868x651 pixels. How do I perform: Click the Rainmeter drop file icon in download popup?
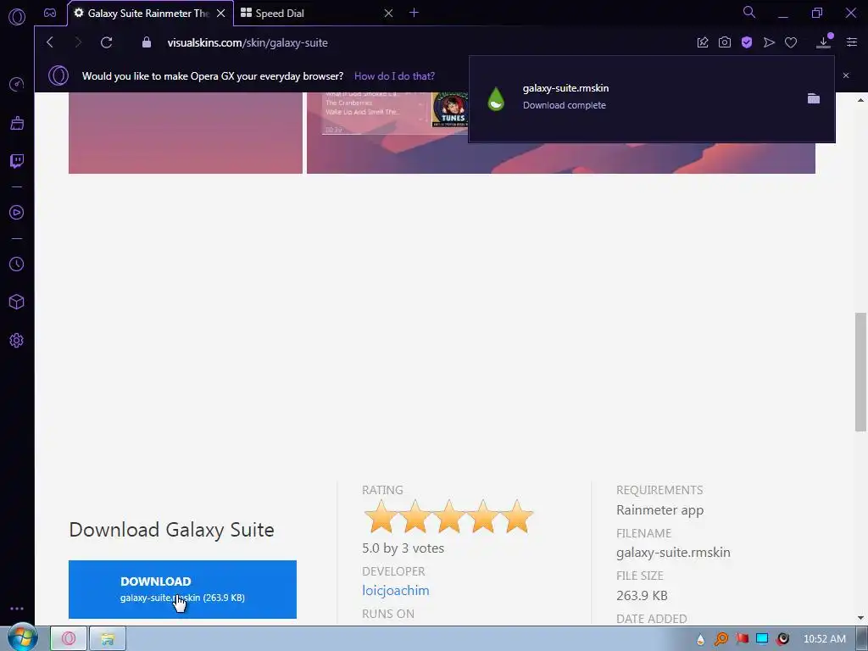tap(496, 99)
